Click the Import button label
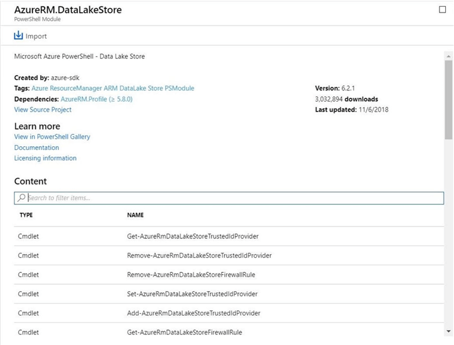This screenshot has width=454, height=345. (x=36, y=36)
